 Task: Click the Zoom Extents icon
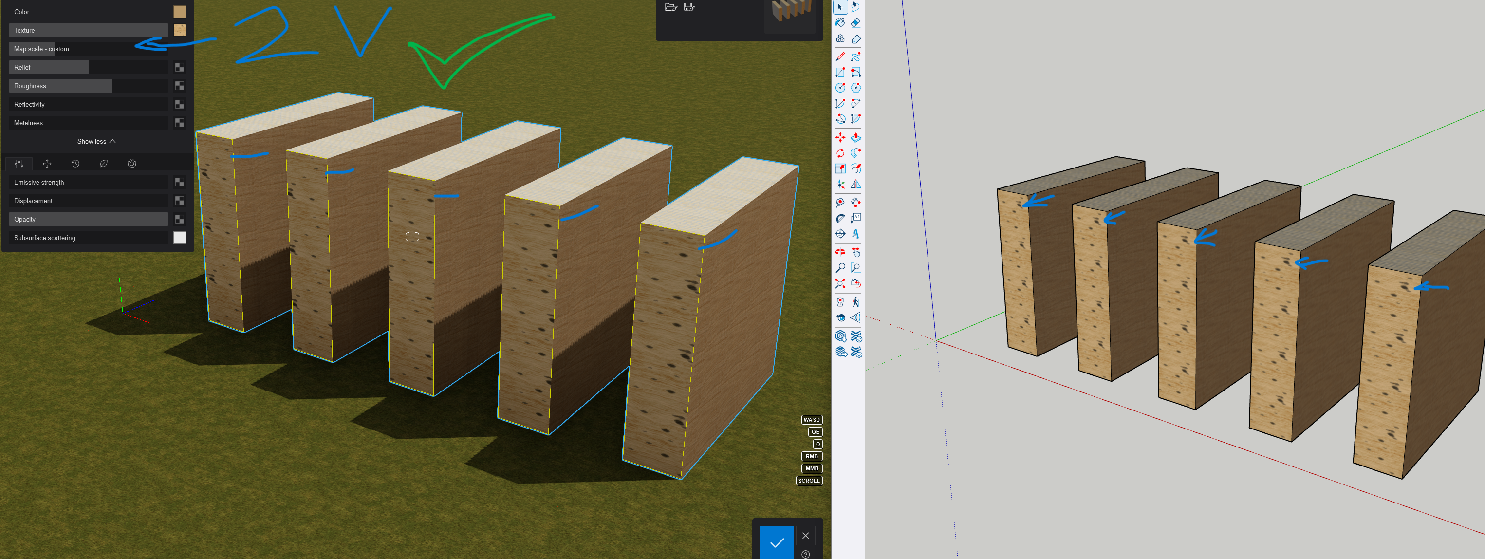click(840, 283)
